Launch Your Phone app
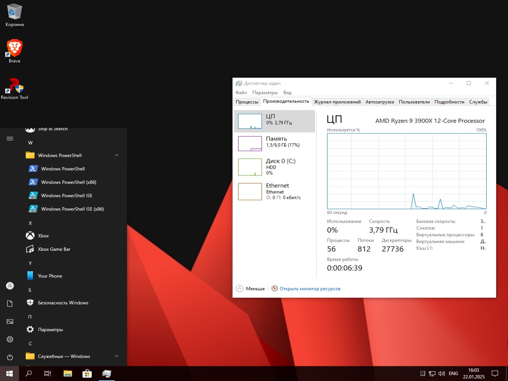Viewport: 508px width, 381px height. pos(73,276)
